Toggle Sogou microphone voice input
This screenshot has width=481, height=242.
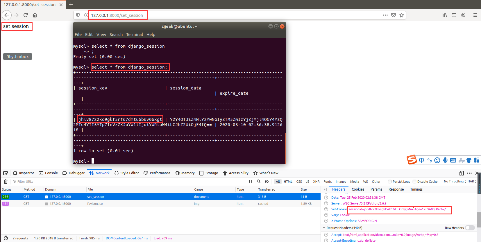445,160
